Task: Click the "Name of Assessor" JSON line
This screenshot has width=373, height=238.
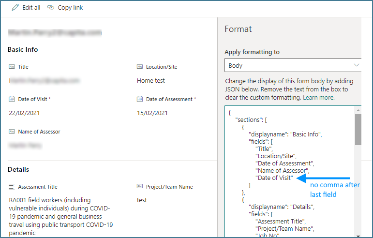Action: tap(283, 171)
